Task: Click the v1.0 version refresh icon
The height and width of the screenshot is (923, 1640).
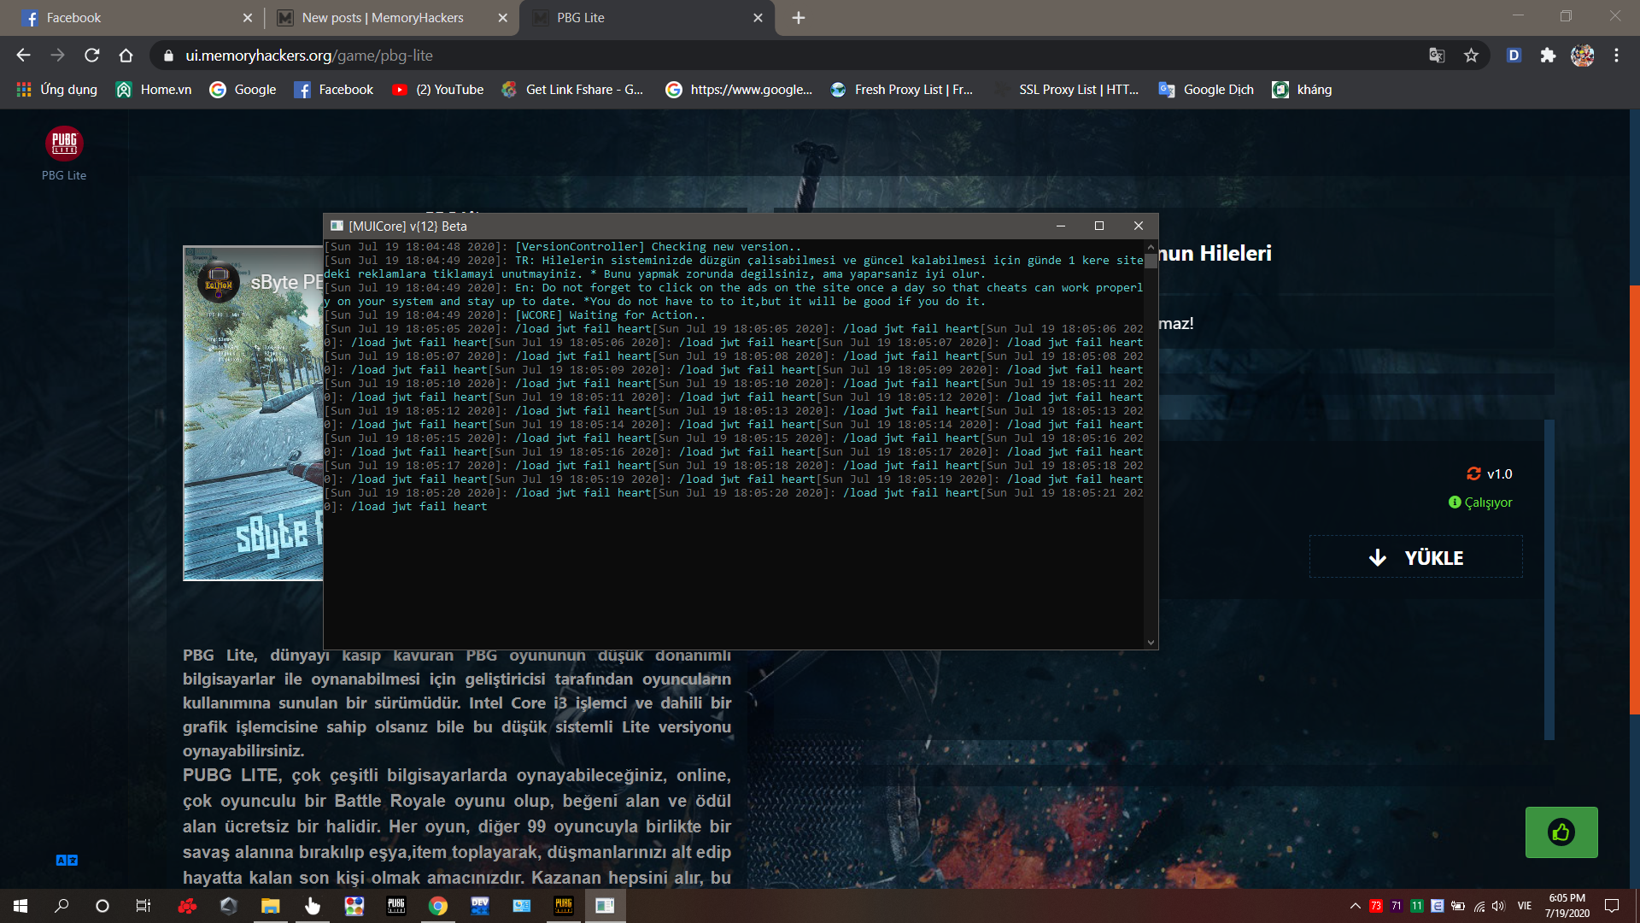Action: pyautogui.click(x=1473, y=473)
